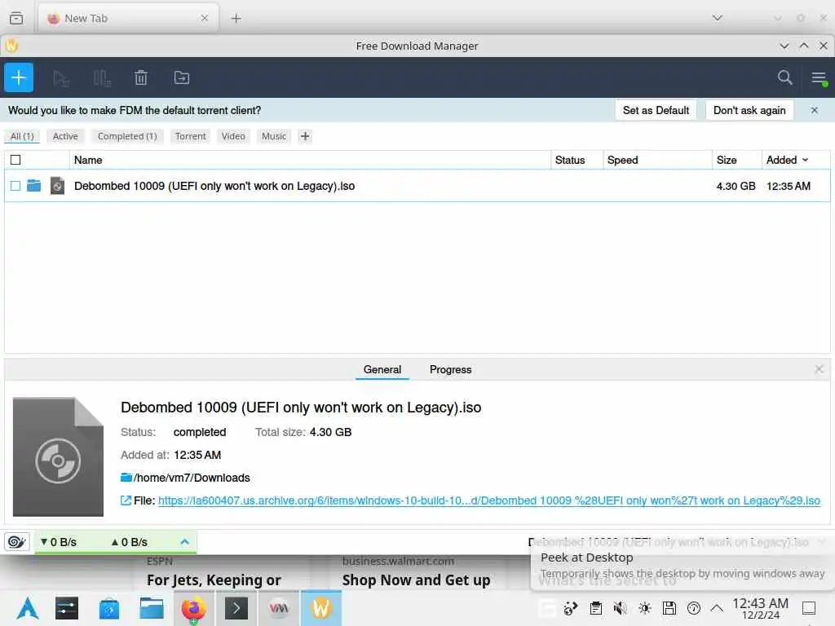Select the Active filter tab
This screenshot has width=835, height=626.
coord(65,136)
